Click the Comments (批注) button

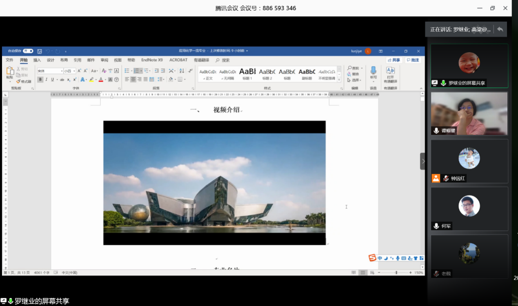point(413,60)
